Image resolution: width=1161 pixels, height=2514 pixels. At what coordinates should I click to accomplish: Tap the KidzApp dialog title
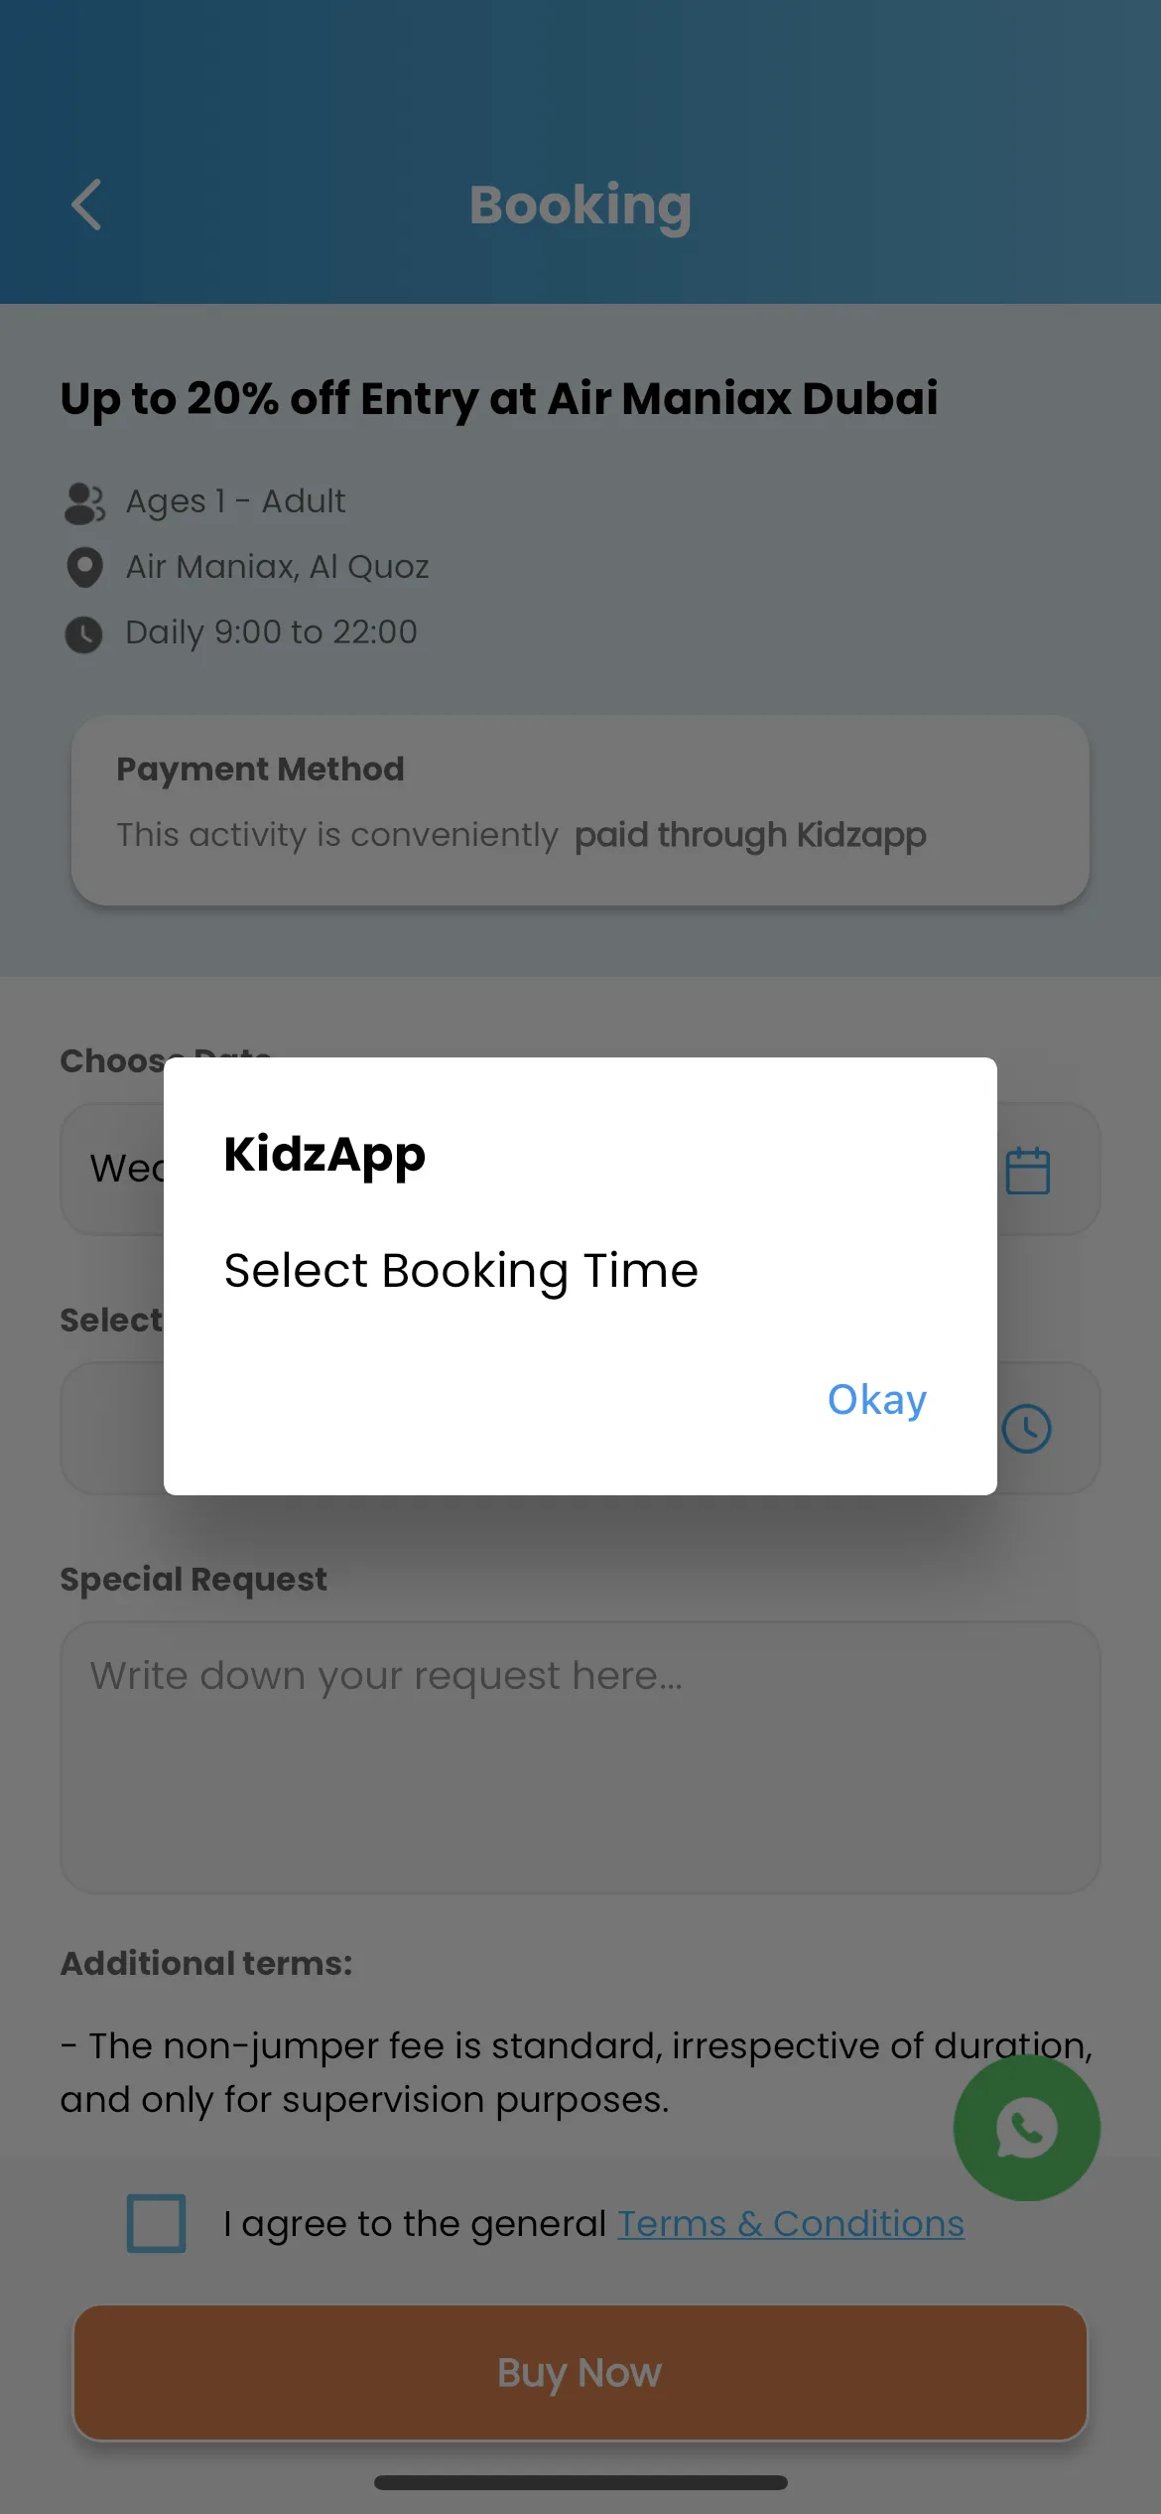(324, 1155)
